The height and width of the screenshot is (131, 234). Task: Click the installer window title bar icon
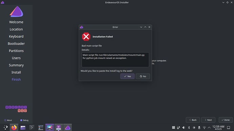point(2,2)
